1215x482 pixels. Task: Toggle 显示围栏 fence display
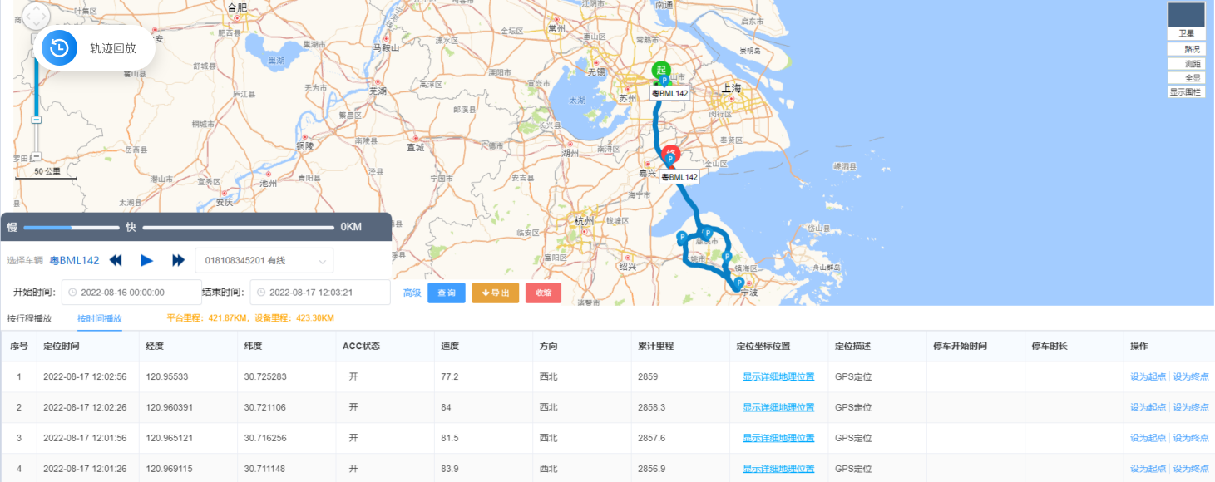pyautogui.click(x=1186, y=92)
